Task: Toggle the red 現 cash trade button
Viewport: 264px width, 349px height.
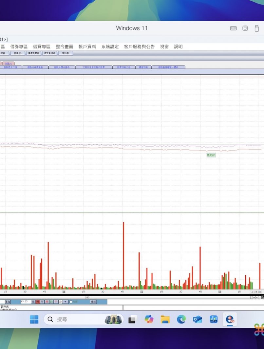Action: (x=38, y=302)
